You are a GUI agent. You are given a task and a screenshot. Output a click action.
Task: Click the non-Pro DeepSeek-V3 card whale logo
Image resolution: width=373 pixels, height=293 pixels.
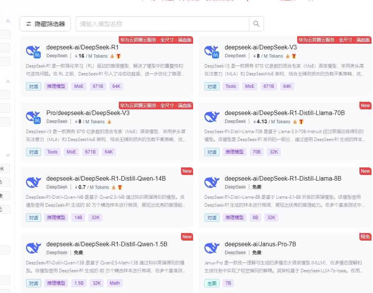[x=212, y=52]
